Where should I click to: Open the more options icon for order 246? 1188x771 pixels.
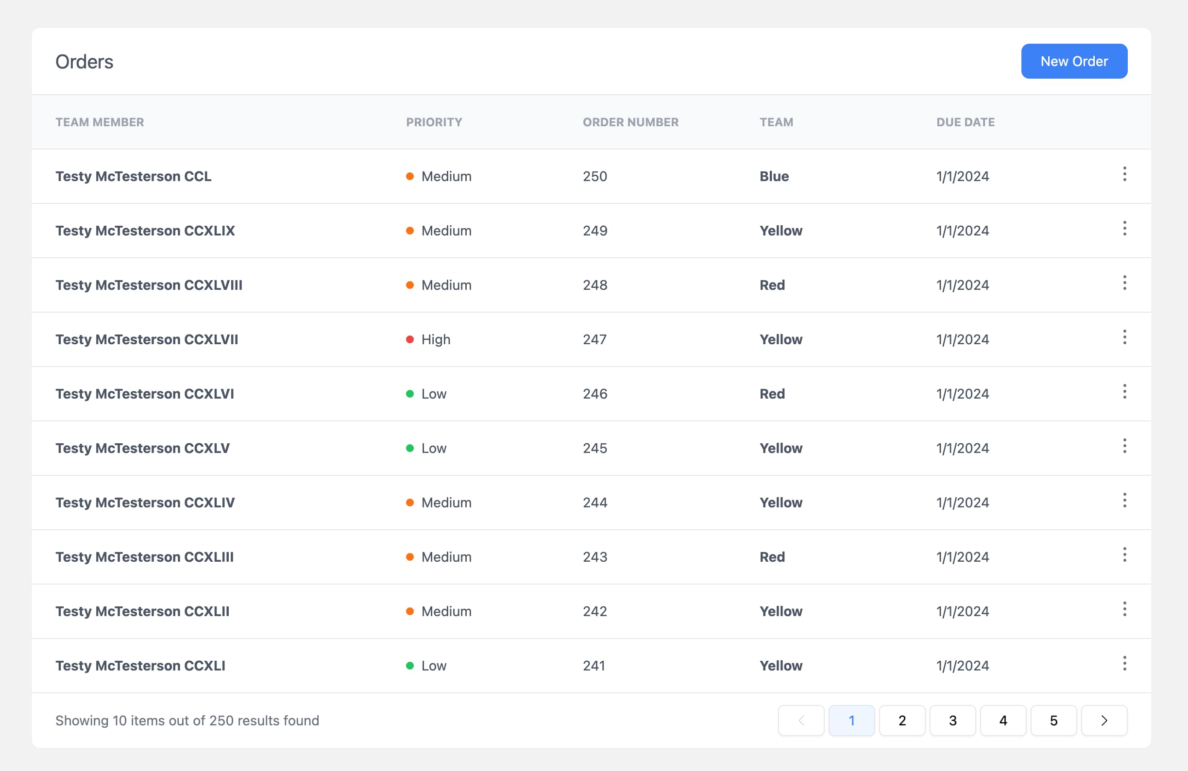pos(1124,392)
